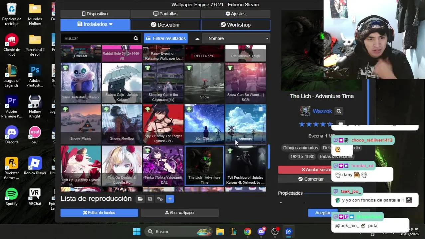This screenshot has height=239, width=425.
Task: Select Sleeping Cat in the Cityscape wallpaper
Action: coord(163,83)
